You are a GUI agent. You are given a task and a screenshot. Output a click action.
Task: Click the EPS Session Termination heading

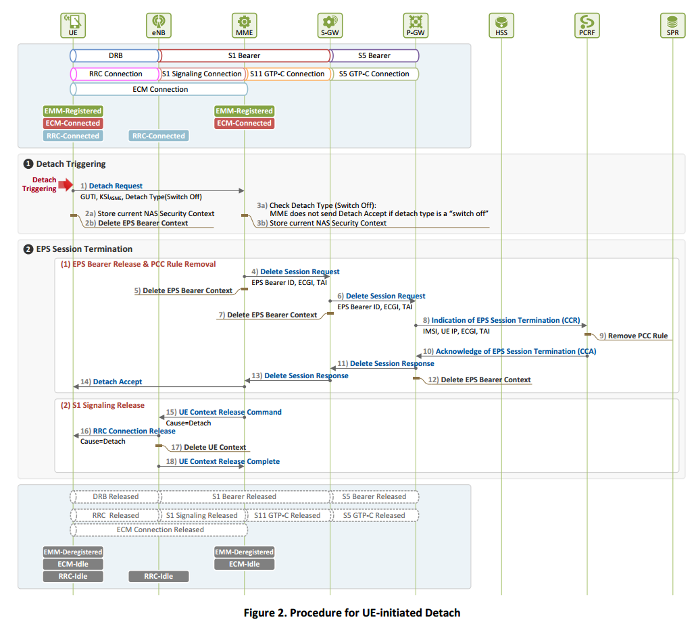click(84, 249)
